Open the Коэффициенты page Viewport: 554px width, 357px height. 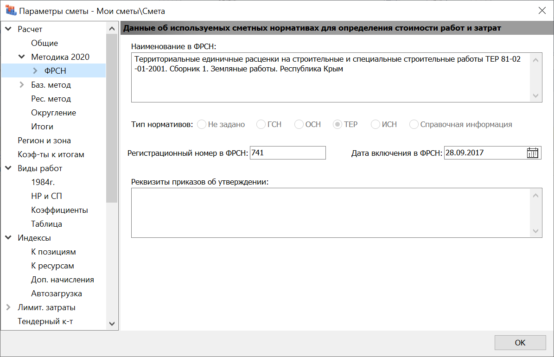[59, 210]
